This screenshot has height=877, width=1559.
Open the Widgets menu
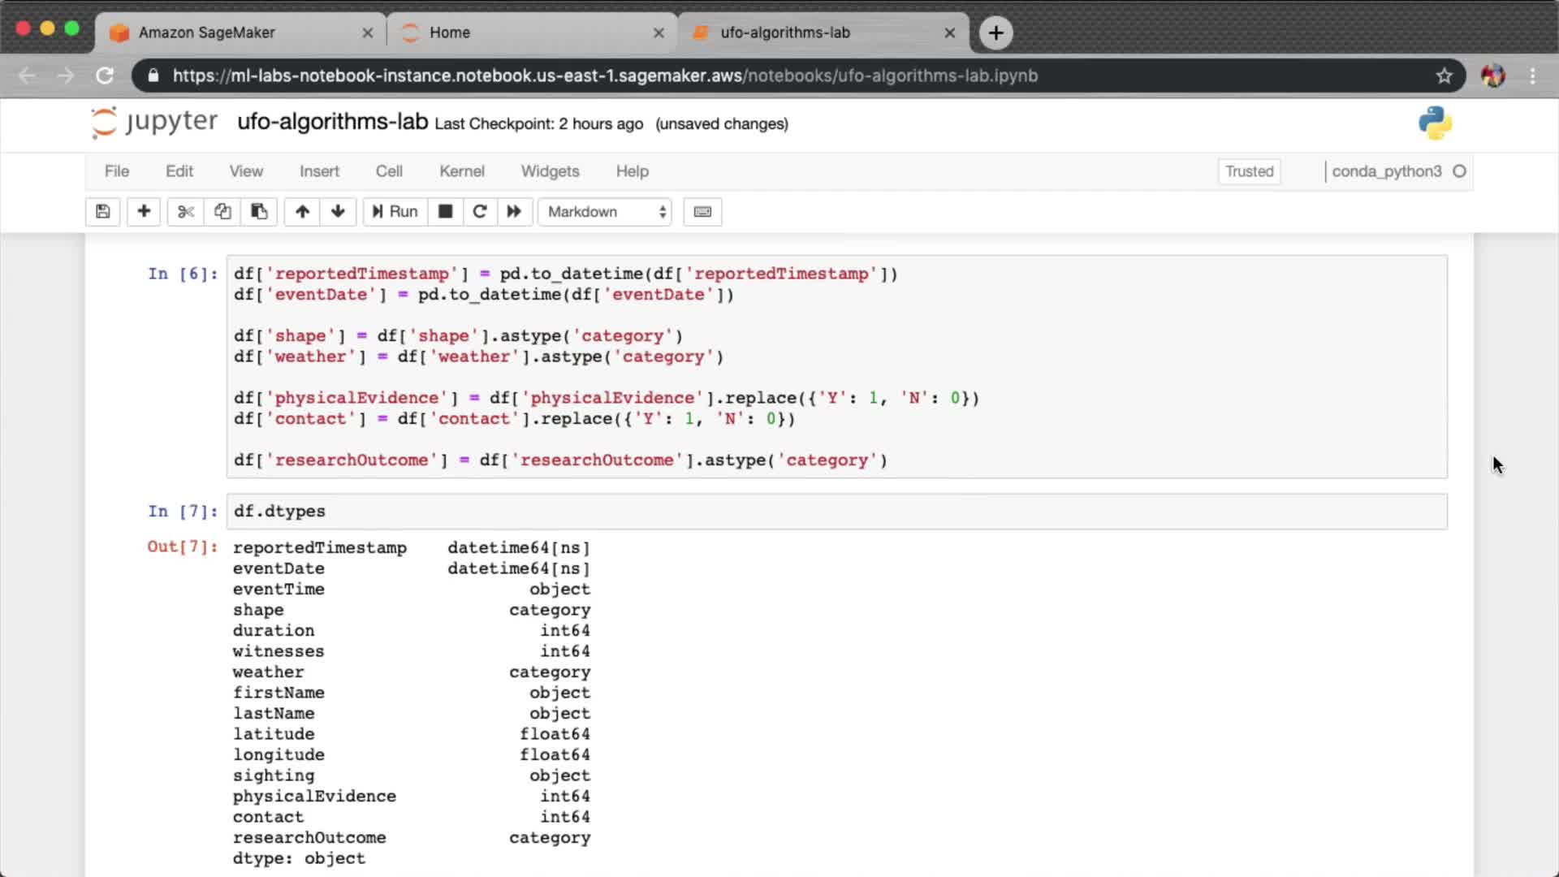(x=550, y=171)
